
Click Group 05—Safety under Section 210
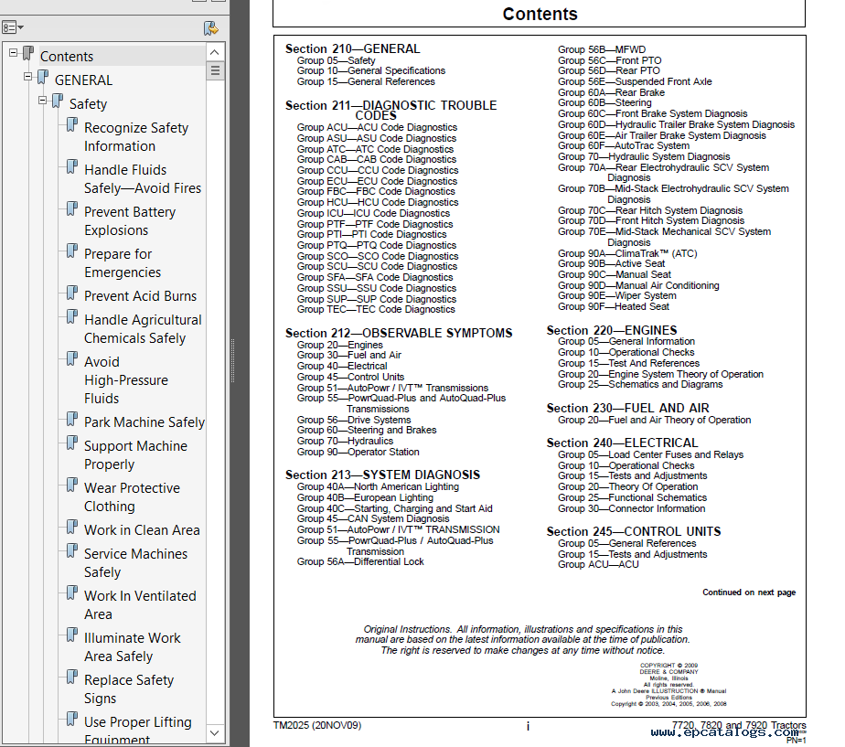pos(336,60)
